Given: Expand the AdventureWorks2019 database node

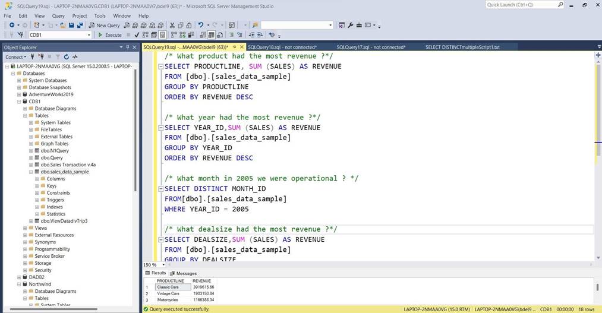Looking at the screenshot, I should [x=19, y=94].
